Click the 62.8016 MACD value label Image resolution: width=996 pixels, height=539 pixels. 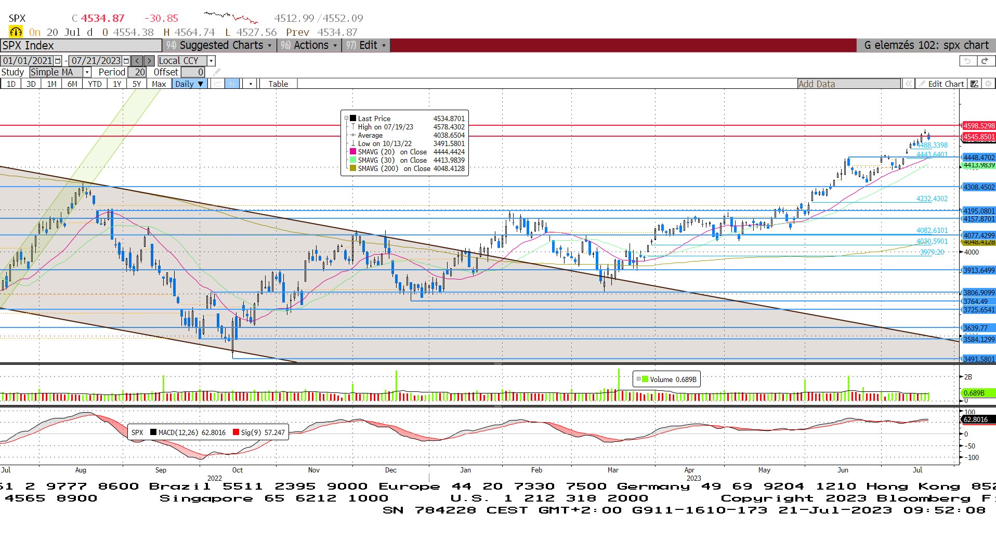(978, 419)
